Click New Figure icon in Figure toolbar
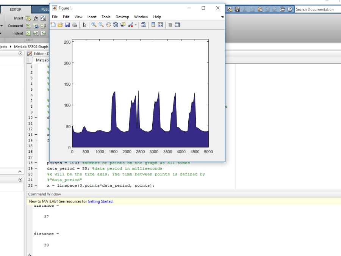 (53, 25)
